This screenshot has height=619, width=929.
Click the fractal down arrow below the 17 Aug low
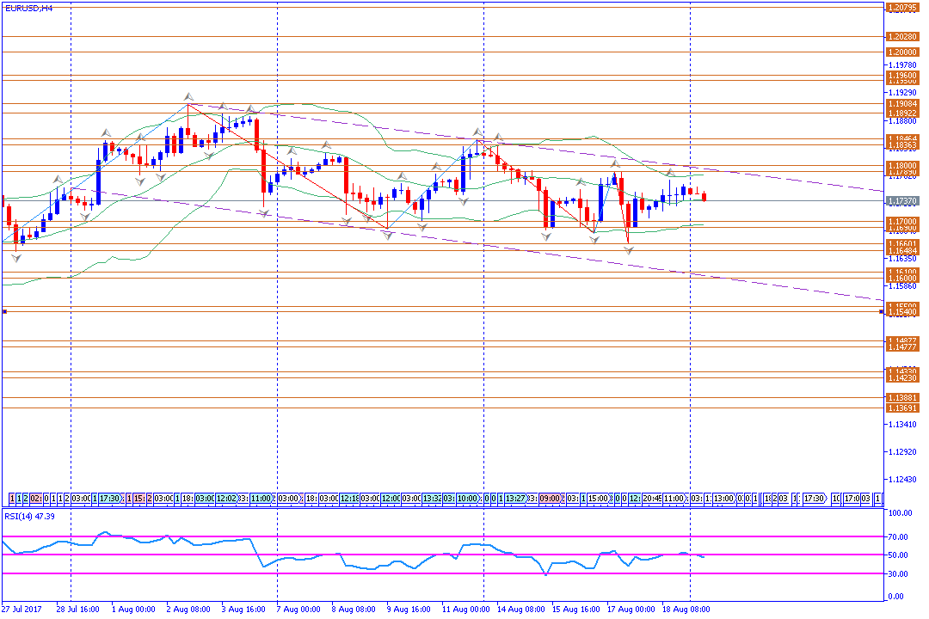tap(629, 250)
